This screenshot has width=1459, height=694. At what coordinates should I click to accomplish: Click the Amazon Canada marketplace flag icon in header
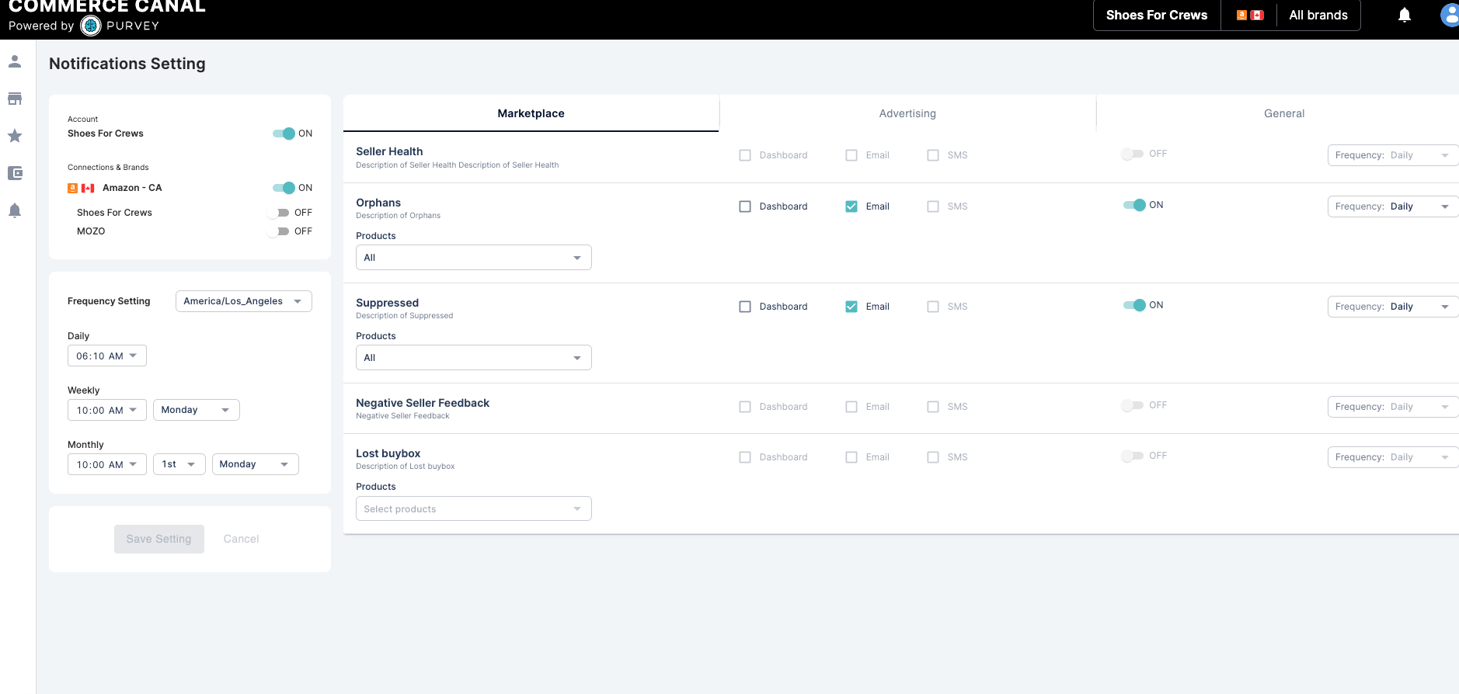pyautogui.click(x=1249, y=16)
